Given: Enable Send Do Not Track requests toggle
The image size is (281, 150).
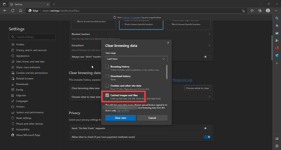Looking at the screenshot, I should (x=207, y=128).
